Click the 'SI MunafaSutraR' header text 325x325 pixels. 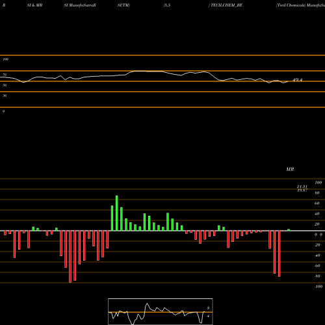click(x=80, y=5)
